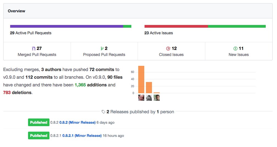The image size is (277, 147).
Task: Click the '90 files' text
Action: [x=115, y=77]
